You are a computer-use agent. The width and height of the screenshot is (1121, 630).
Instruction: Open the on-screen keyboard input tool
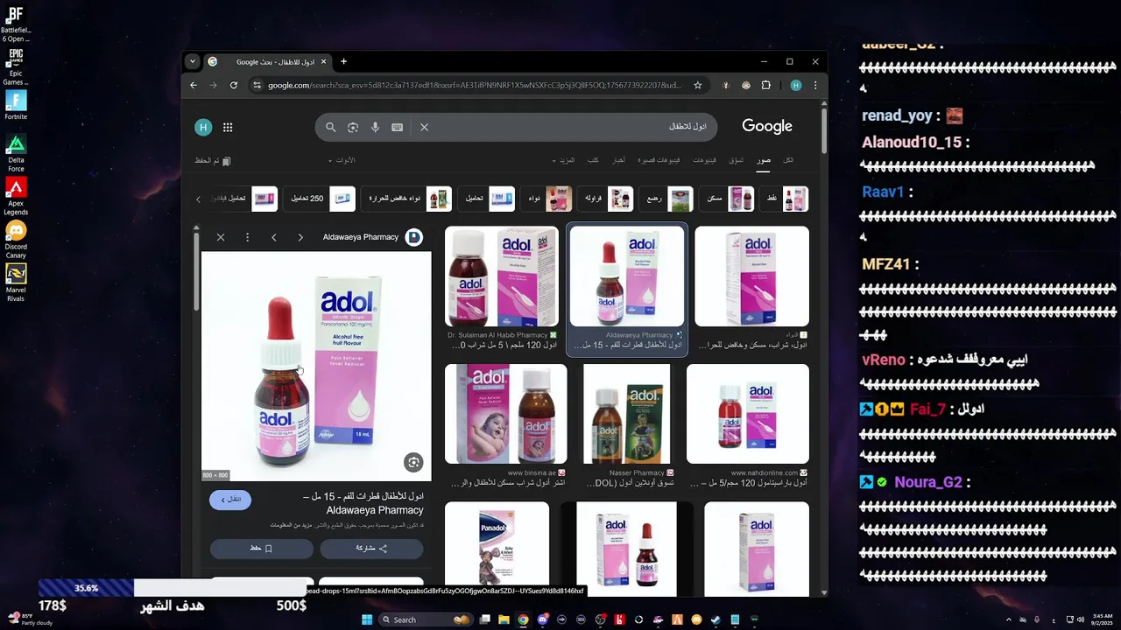point(397,127)
